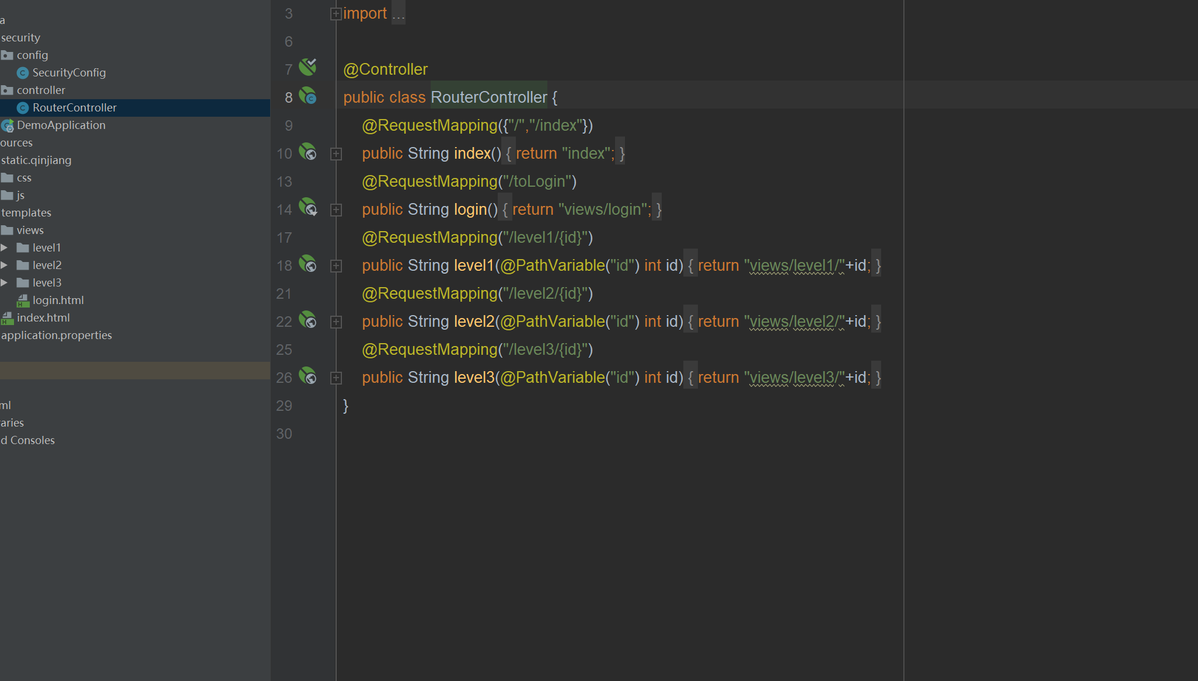Click the closing brace on line 29
Image resolution: width=1198 pixels, height=681 pixels.
345,406
